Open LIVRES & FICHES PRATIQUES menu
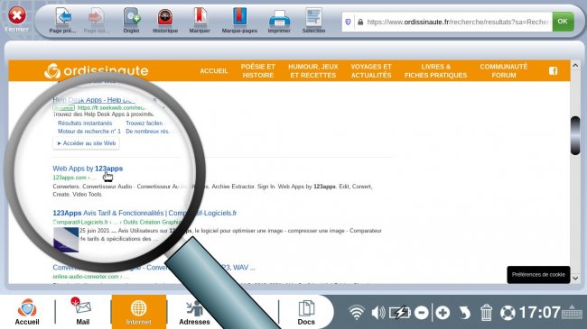Image resolution: width=587 pixels, height=329 pixels. tap(436, 70)
